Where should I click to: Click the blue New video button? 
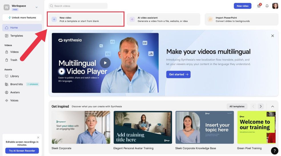pyautogui.click(x=242, y=6)
